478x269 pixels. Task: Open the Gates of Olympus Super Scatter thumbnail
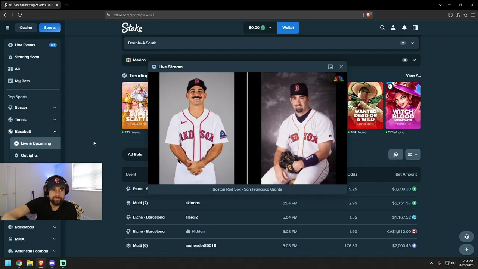[x=135, y=105]
